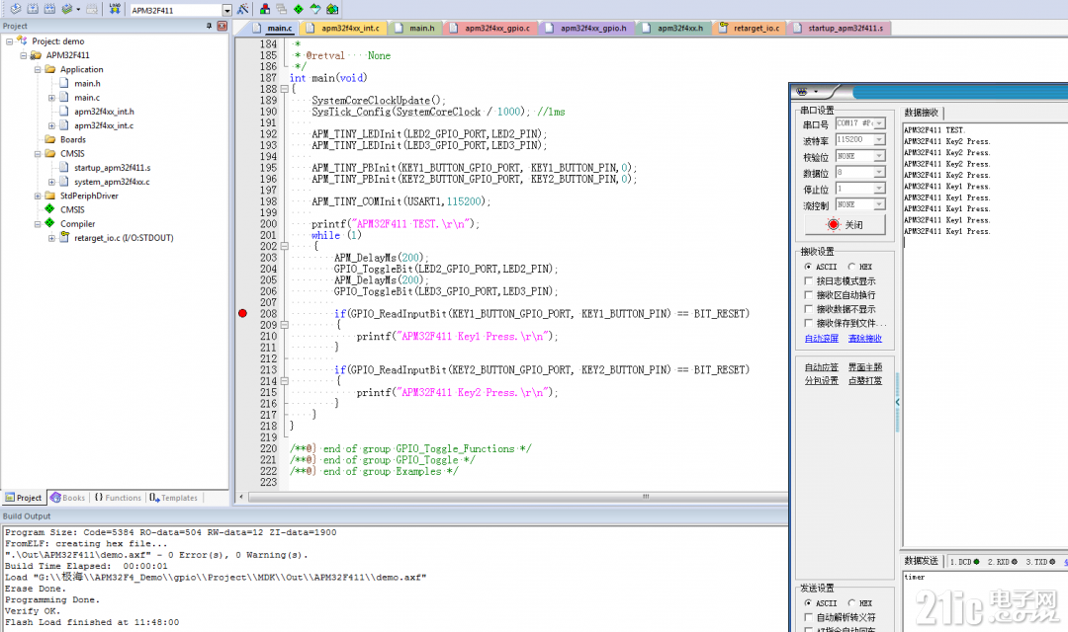Viewport: 1068px width, 632px height.
Task: Switch to main.h editor tab
Action: click(x=415, y=28)
